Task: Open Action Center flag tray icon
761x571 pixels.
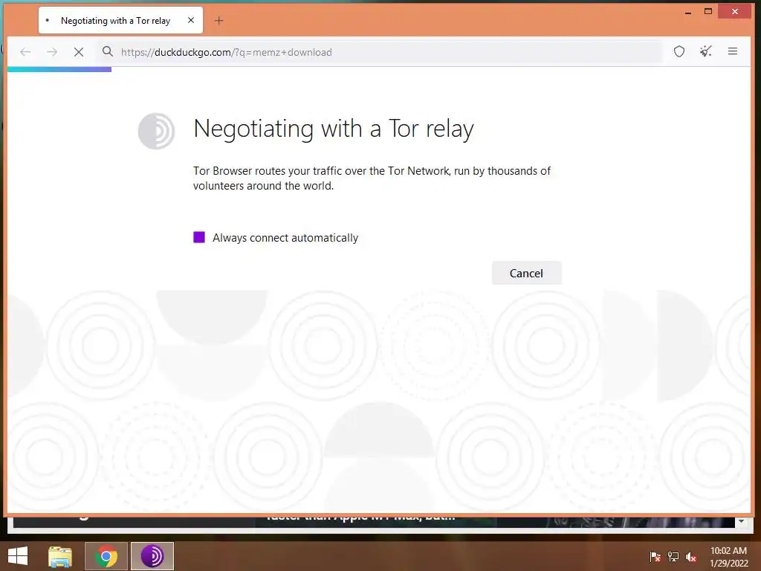Action: 655,556
